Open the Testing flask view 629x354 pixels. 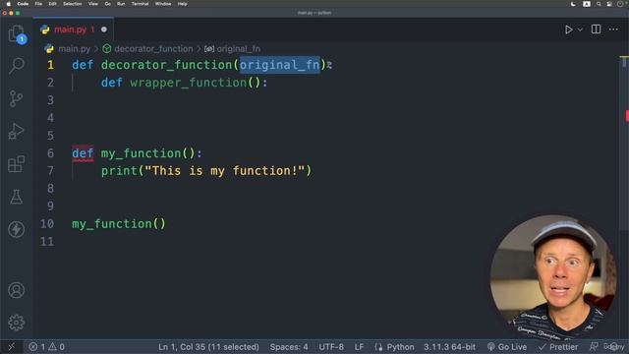tap(16, 197)
